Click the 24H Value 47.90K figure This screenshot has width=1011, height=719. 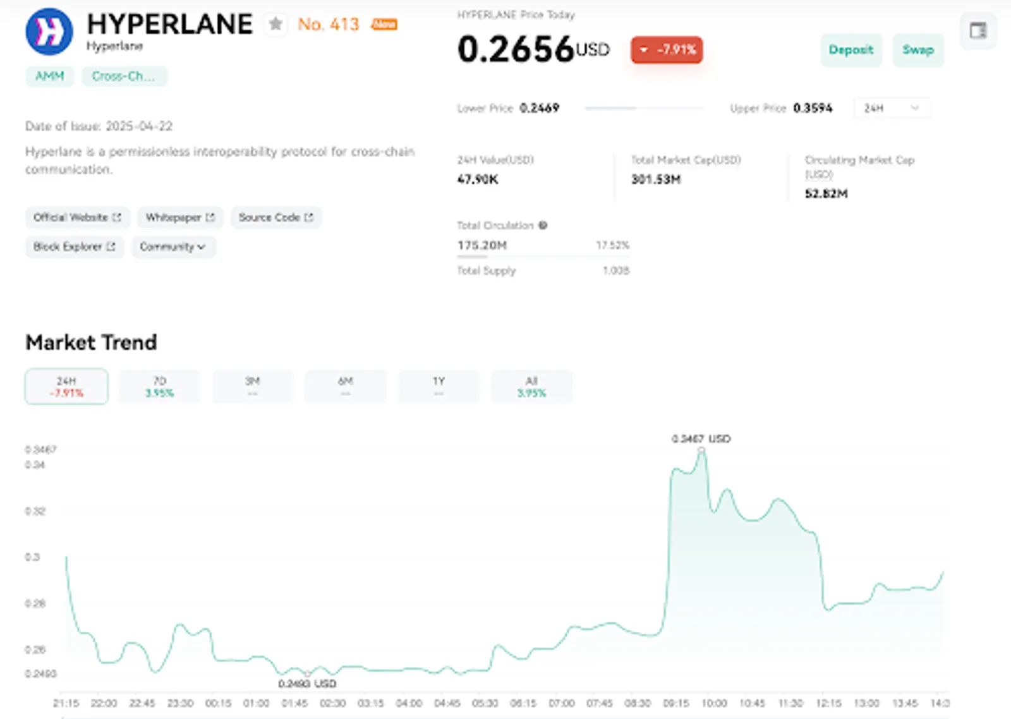tap(478, 179)
